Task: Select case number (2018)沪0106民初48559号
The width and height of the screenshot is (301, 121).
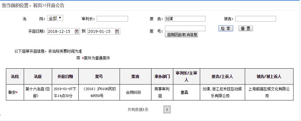Action: point(99,92)
